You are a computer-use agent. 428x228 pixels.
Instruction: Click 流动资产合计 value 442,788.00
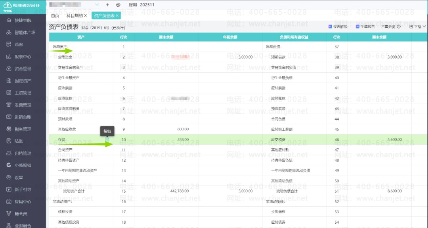pos(180,191)
